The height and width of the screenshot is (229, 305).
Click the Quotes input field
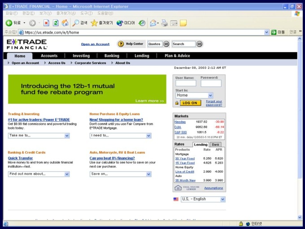point(155,44)
